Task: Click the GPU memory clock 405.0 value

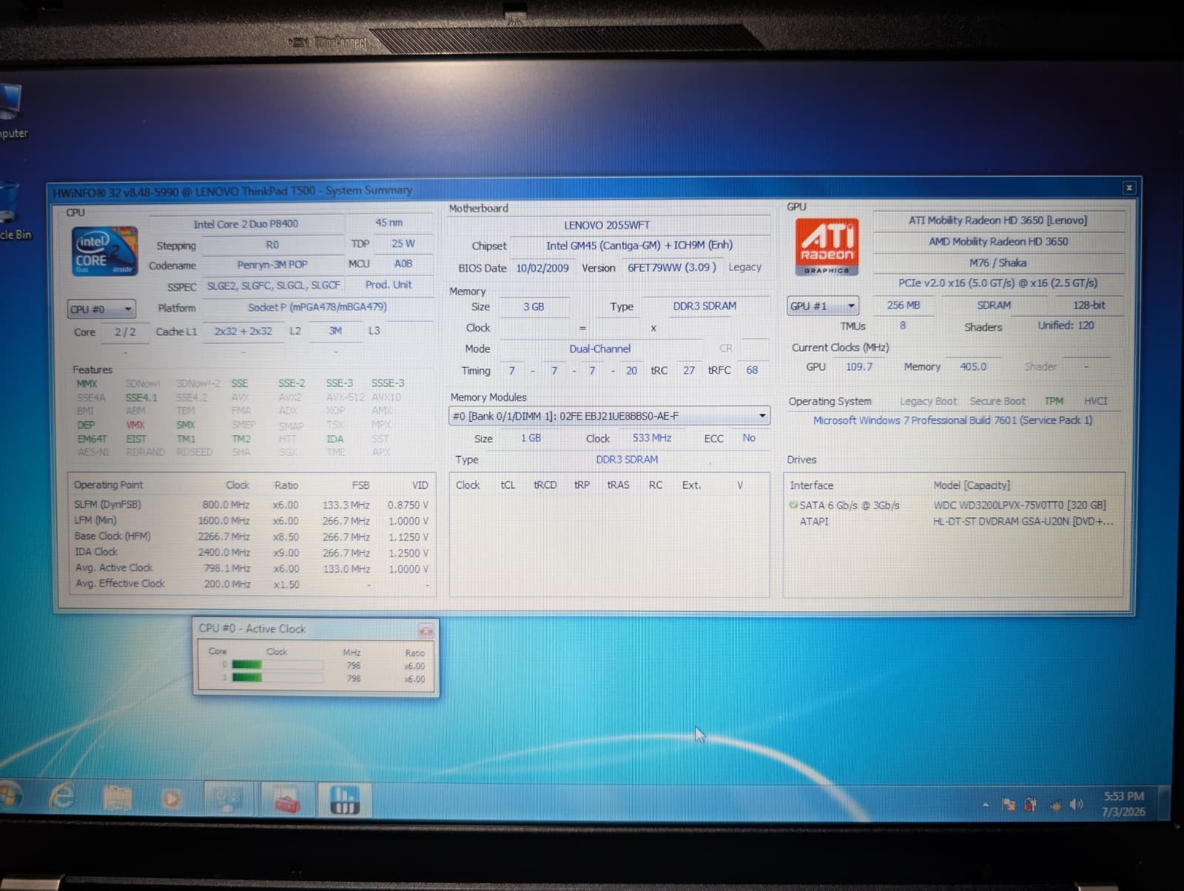Action: click(973, 366)
